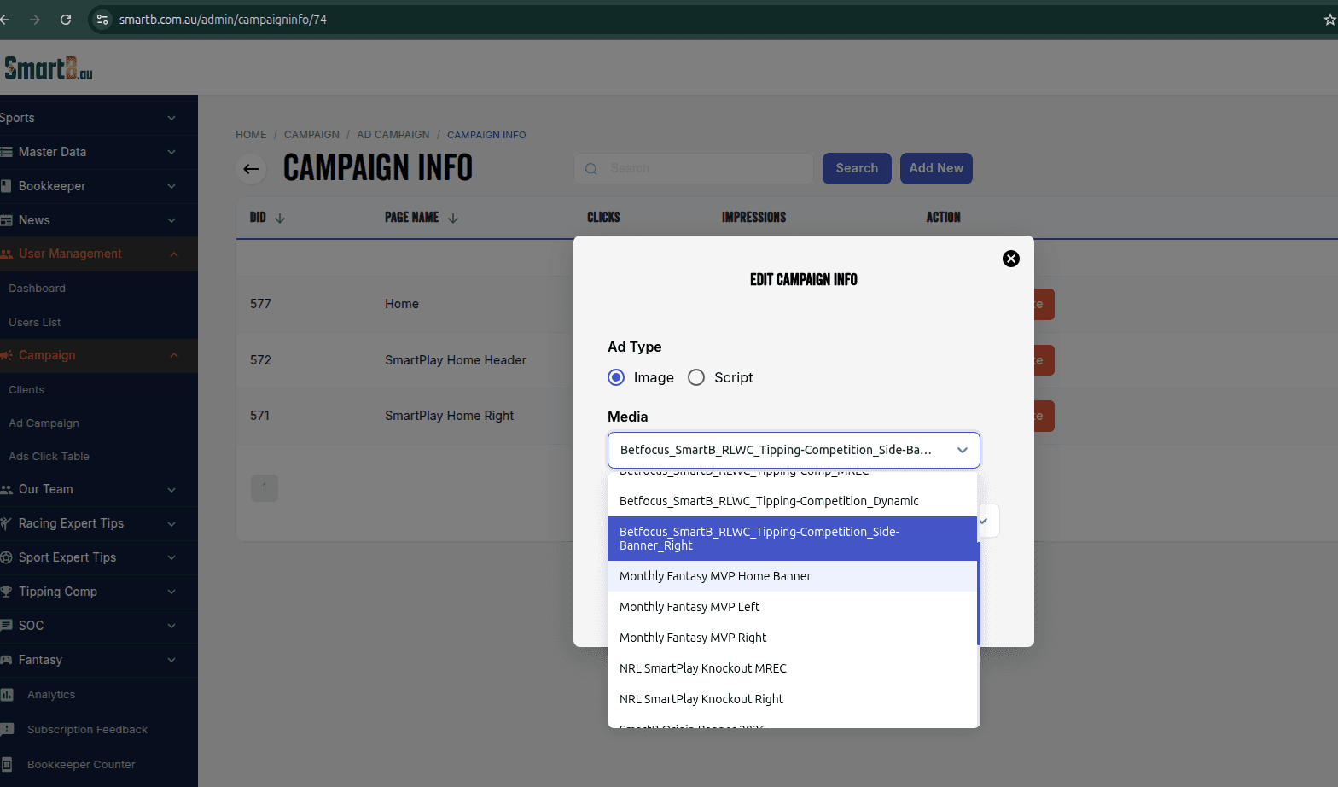
Task: Go to HOME breadcrumb
Action: coord(251,135)
